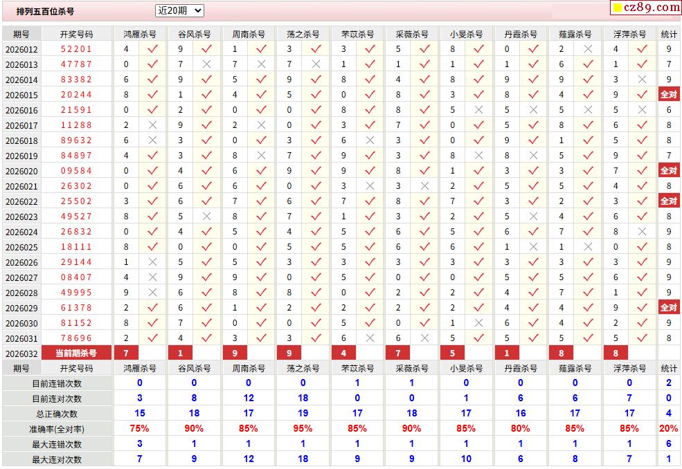
Task: Select winning number 47787
Action: click(77, 64)
